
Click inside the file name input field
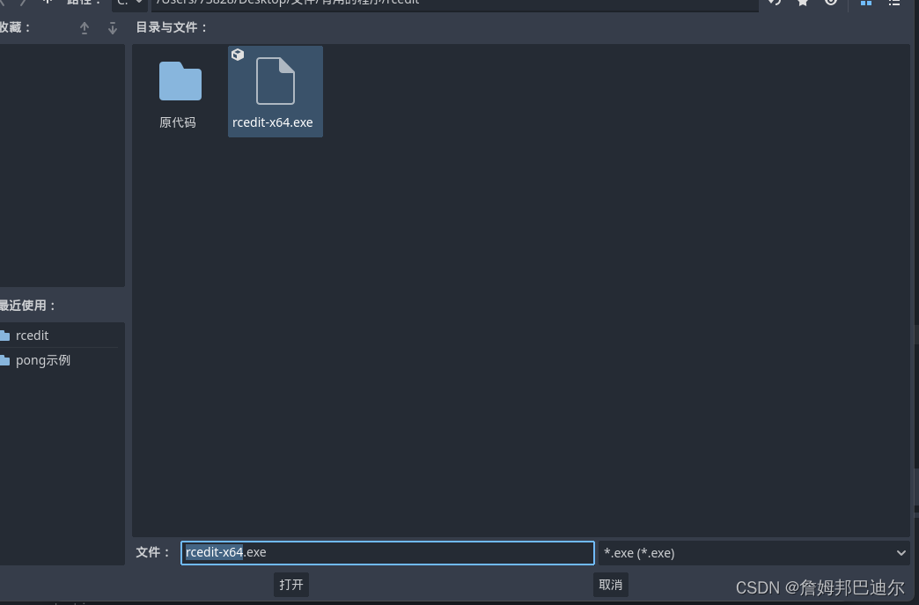pos(386,552)
